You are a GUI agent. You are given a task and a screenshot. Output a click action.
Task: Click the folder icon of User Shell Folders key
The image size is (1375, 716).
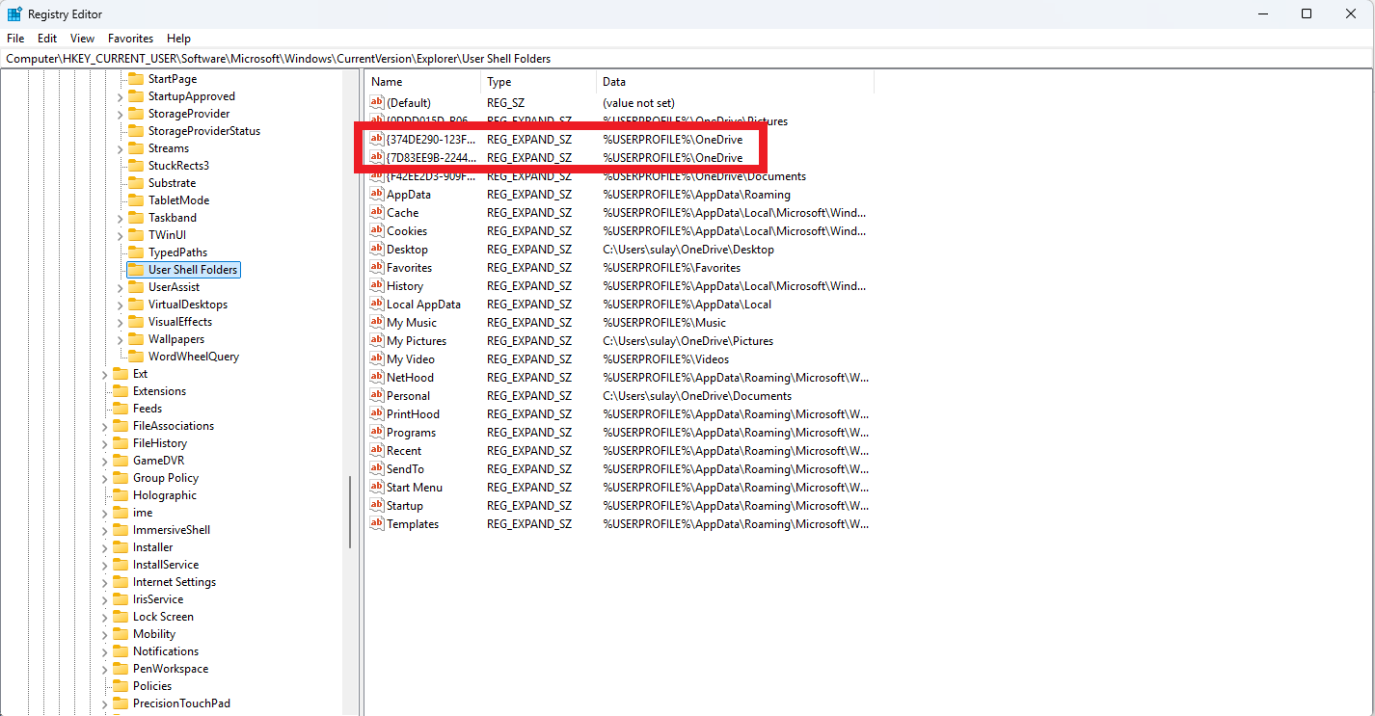(136, 270)
